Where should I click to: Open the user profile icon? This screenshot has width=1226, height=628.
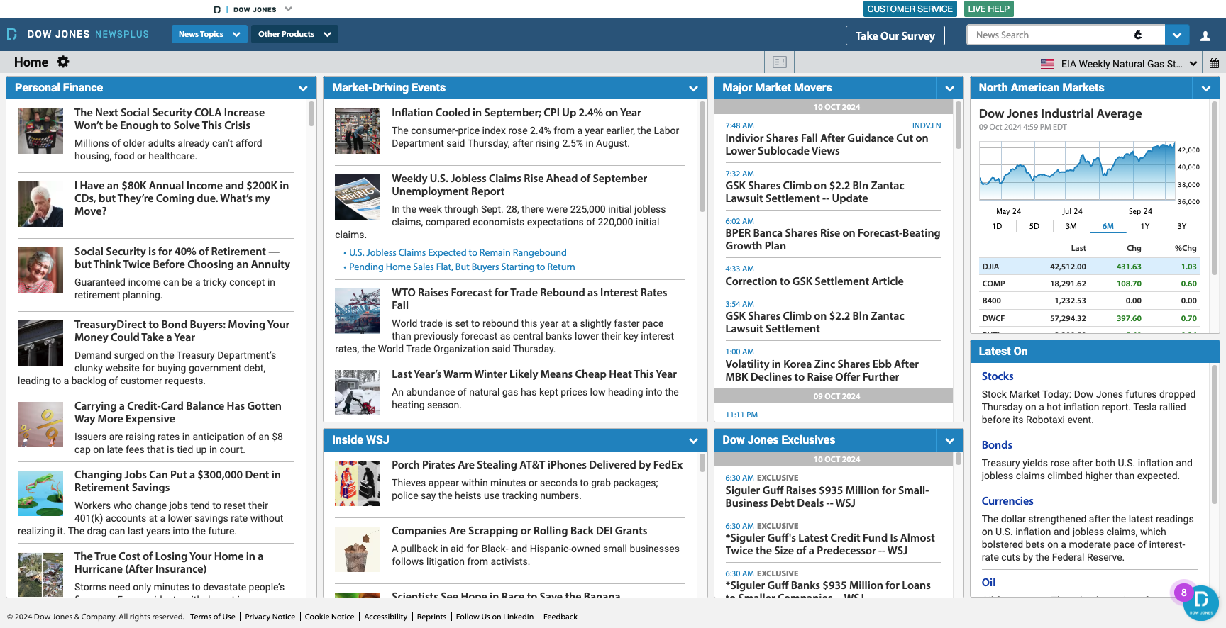[1205, 35]
